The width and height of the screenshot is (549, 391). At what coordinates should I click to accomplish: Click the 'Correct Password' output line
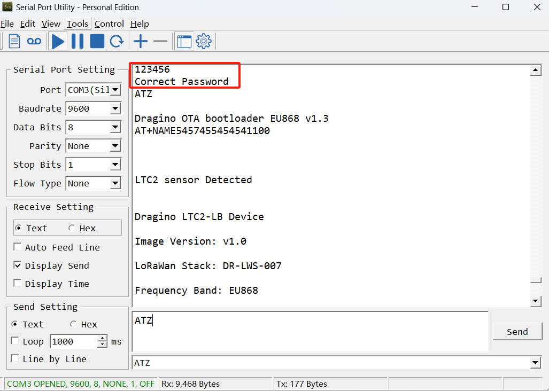181,82
